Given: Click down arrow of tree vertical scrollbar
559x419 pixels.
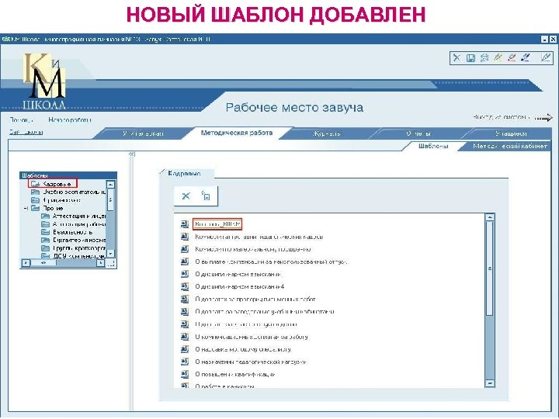Looking at the screenshot, I should [x=110, y=254].
